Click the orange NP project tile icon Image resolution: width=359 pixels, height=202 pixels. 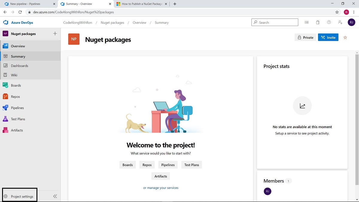tap(74, 39)
